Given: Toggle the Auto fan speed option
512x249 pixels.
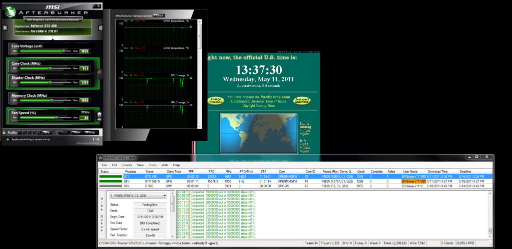Looking at the screenshot, I should pyautogui.click(x=85, y=112).
